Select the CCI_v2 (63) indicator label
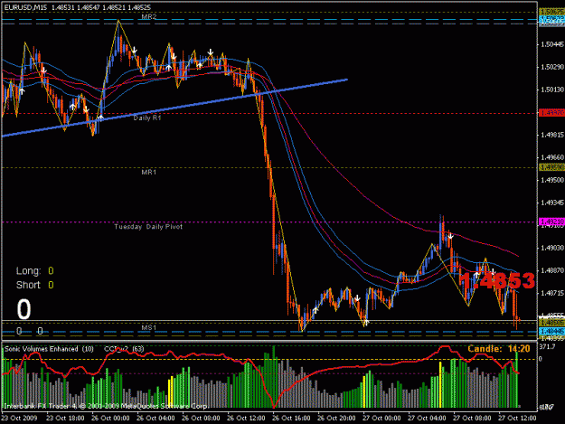 124,349
